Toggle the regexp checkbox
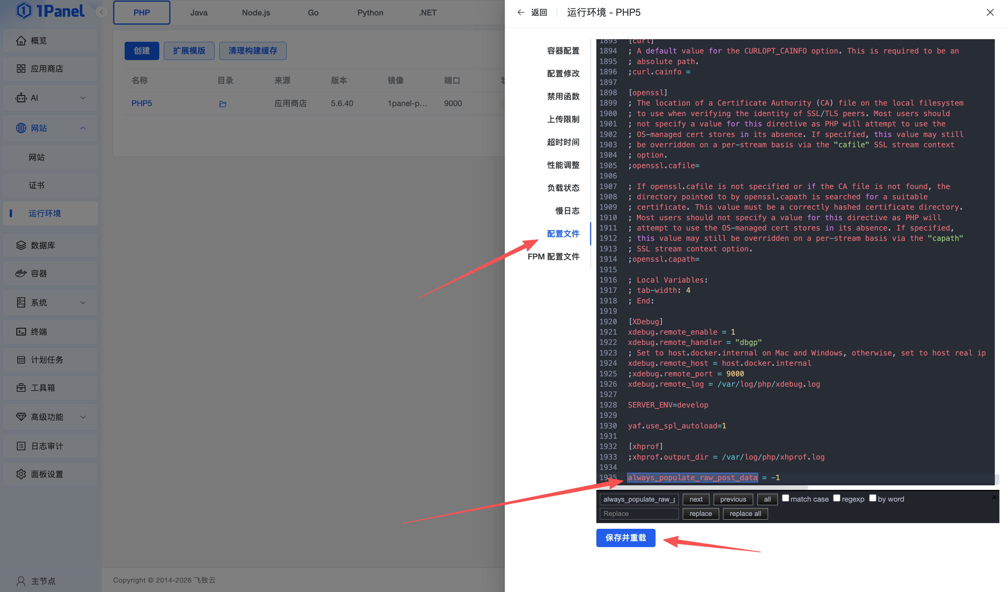The width and height of the screenshot is (1008, 592). tap(836, 498)
